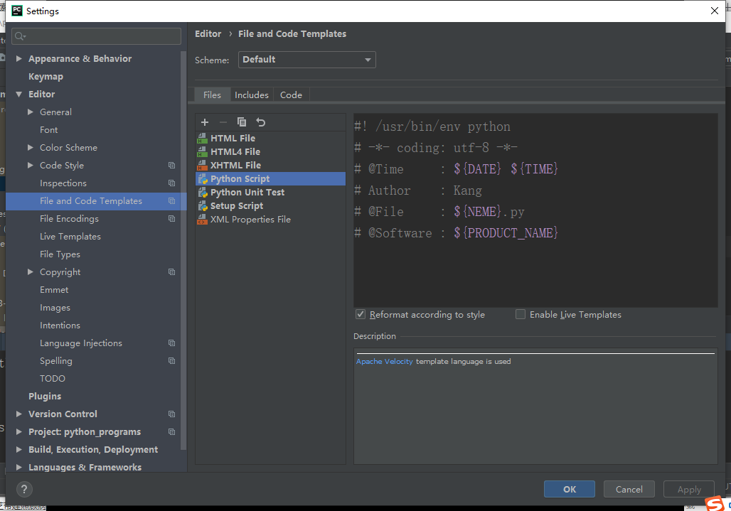Click the settings search input field
This screenshot has width=731, height=511.
(97, 36)
